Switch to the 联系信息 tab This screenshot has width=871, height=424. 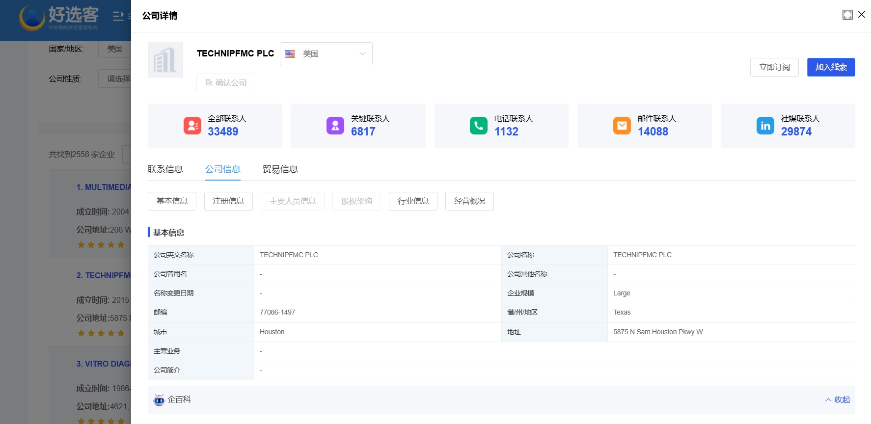(165, 169)
